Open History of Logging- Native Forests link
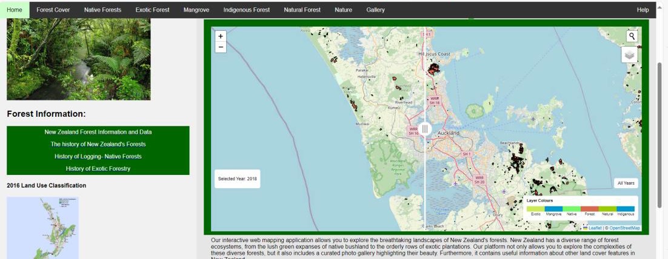The width and height of the screenshot is (668, 259). pyautogui.click(x=98, y=157)
